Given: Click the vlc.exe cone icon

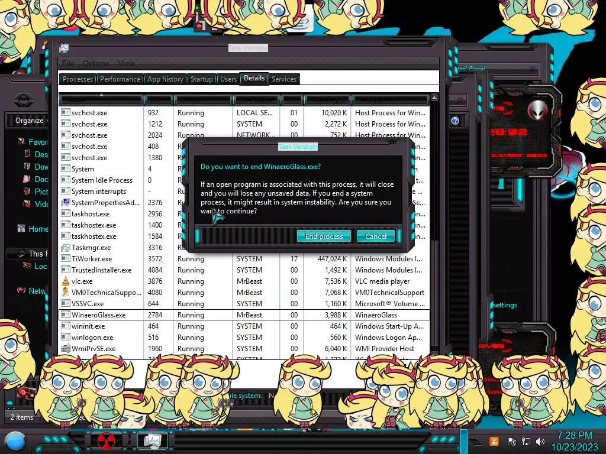Looking at the screenshot, I should point(66,281).
